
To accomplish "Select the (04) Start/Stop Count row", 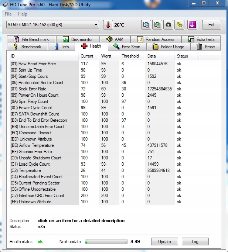I will point(104,76).
